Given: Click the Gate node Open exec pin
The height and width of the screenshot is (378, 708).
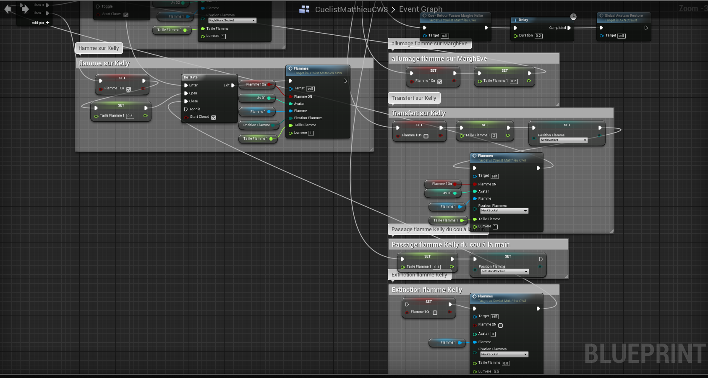Looking at the screenshot, I should (186, 93).
